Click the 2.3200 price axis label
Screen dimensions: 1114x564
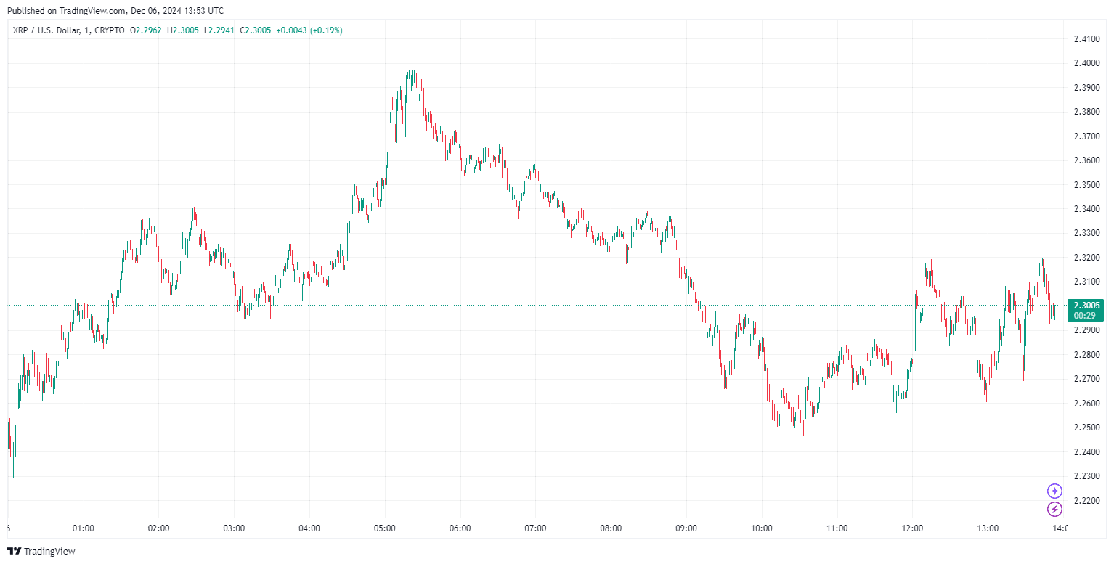[x=1086, y=258]
